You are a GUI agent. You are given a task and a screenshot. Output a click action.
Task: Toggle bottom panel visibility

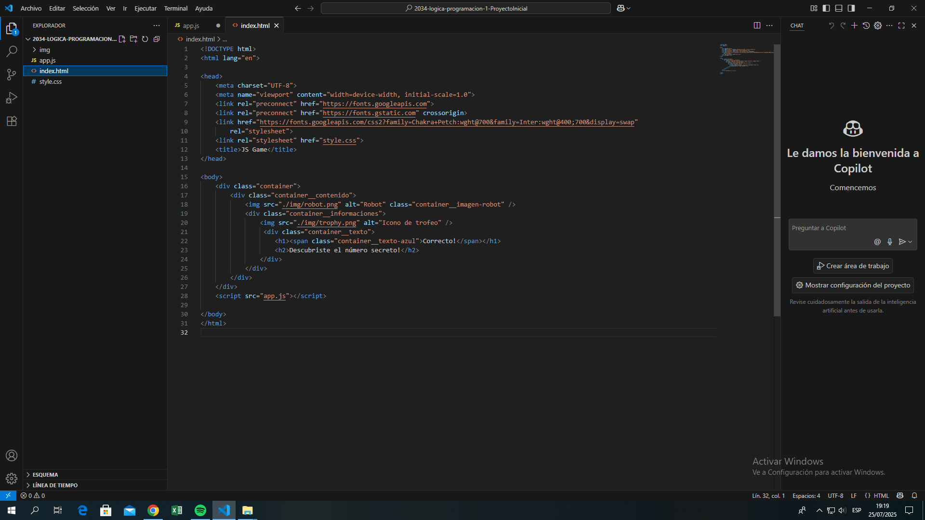click(x=839, y=8)
